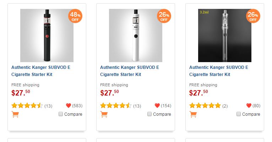Check Compare on the white starter kit

[149, 114]
